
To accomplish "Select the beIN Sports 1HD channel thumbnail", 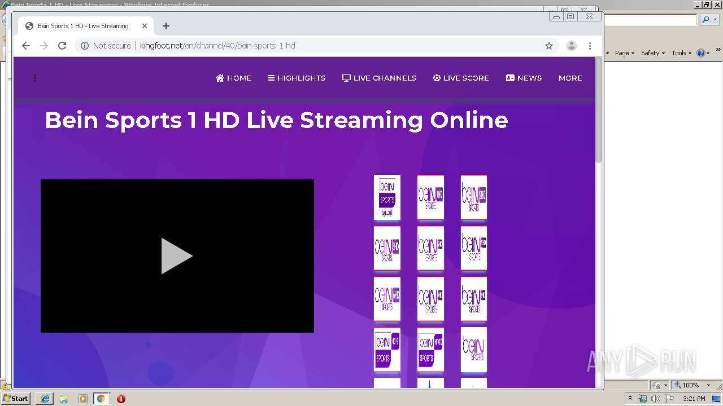I will click(x=430, y=197).
